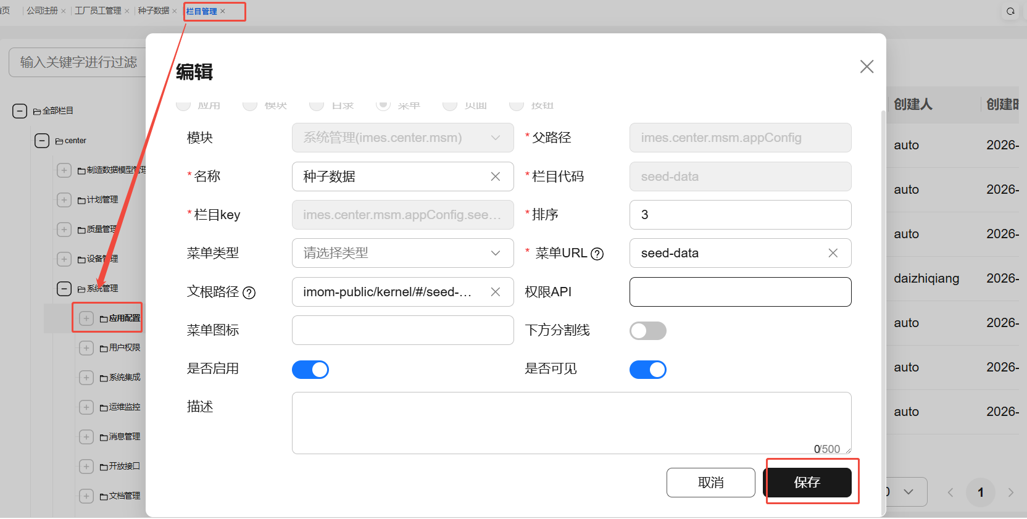Click the folder icon of 系统集成

coord(104,378)
